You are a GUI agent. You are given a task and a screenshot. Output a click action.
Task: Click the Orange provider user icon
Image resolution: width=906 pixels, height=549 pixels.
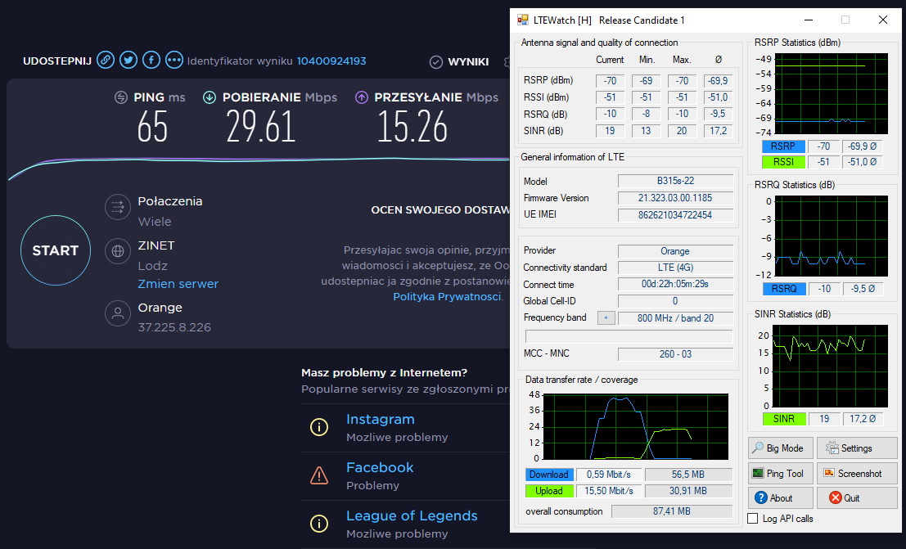[117, 313]
